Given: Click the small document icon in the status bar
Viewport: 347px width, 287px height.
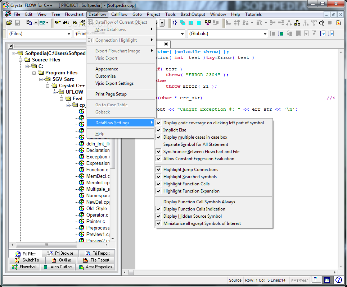Looking at the screenshot, I should pos(316,280).
